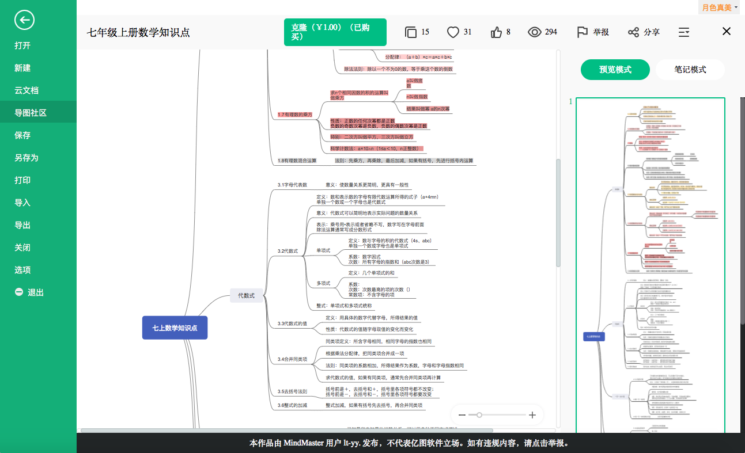Click 关闭 in the sidebar

click(x=22, y=248)
